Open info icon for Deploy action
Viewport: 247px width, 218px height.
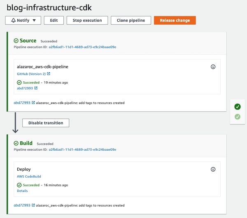point(213,169)
